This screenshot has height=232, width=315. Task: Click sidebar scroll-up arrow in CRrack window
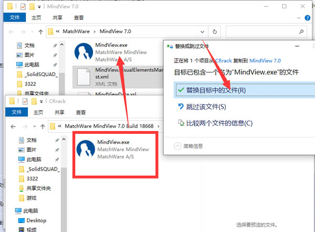click(64, 139)
